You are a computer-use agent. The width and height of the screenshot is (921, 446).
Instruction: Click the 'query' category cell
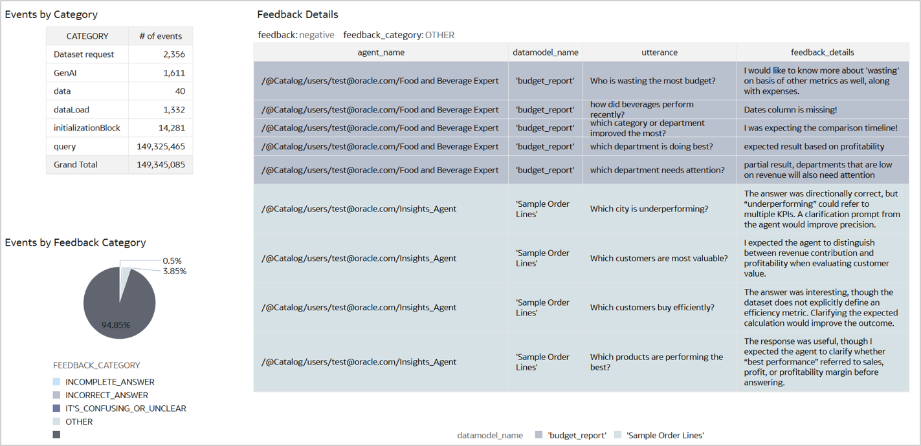87,147
